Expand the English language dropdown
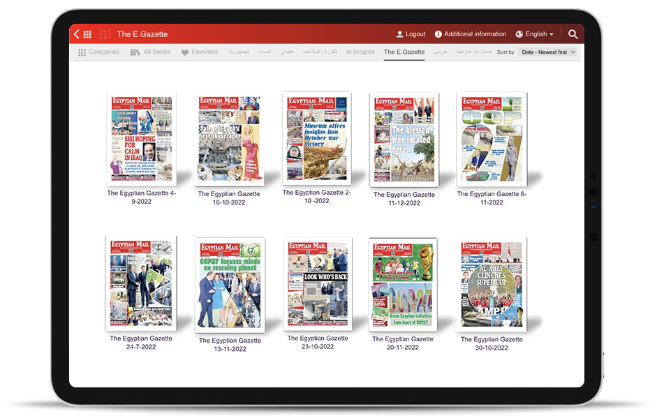Image resolution: width=657 pixels, height=416 pixels. click(x=539, y=34)
